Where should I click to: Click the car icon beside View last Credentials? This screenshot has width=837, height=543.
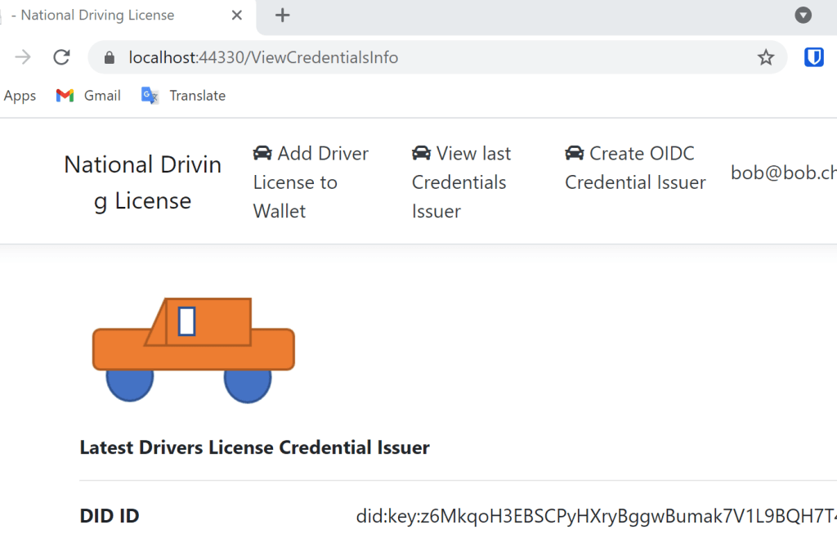[x=421, y=154]
